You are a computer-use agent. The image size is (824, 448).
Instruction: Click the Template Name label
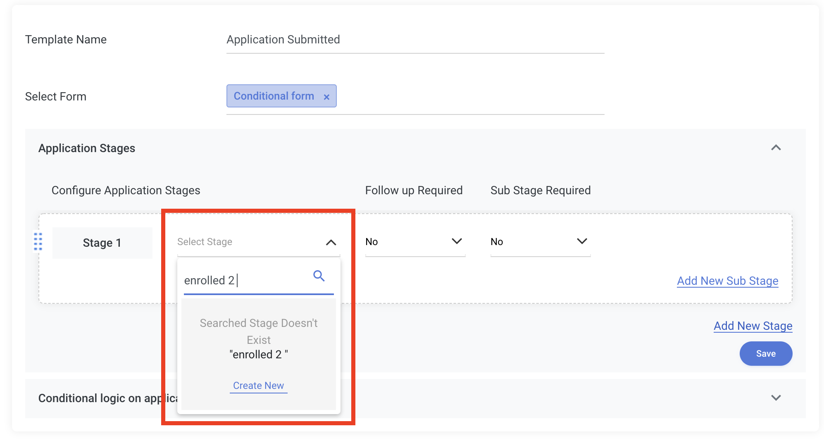[x=66, y=40]
